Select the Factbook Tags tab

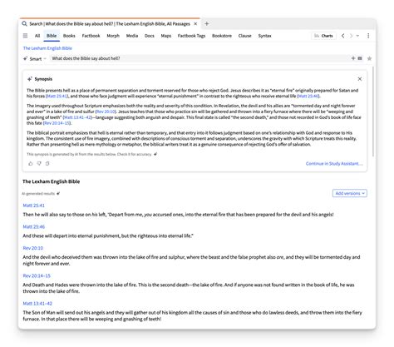click(191, 36)
